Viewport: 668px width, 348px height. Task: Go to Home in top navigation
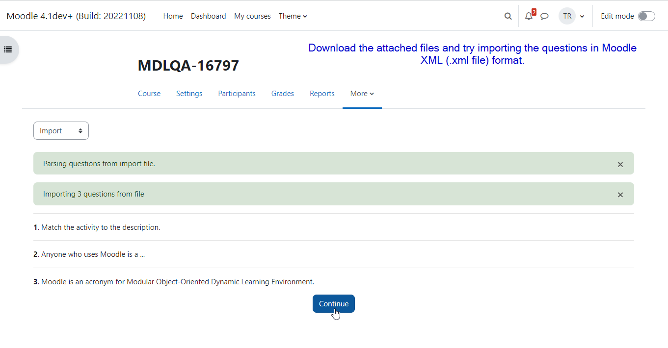(x=173, y=16)
